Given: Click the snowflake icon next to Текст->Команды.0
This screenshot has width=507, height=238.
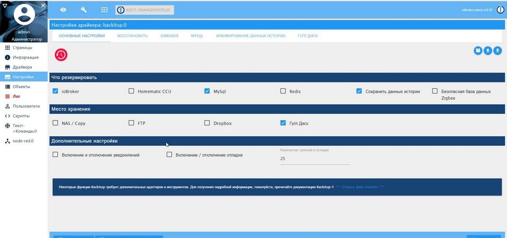Looking at the screenshot, I should point(8,125).
